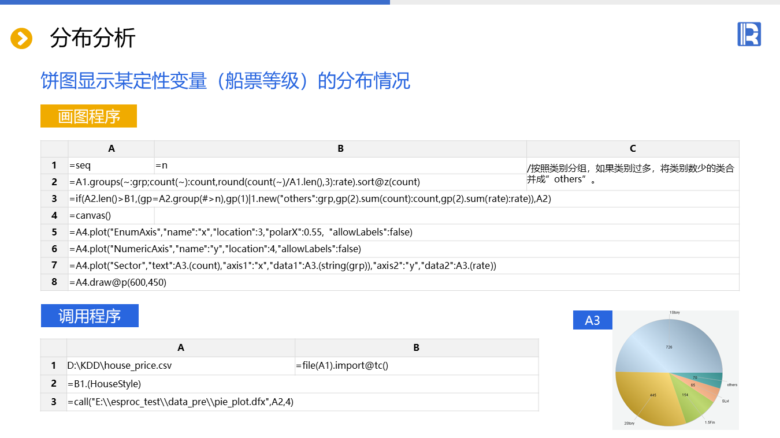
Task: Select row header 8 in the 画图程序 table
Action: [x=54, y=283]
